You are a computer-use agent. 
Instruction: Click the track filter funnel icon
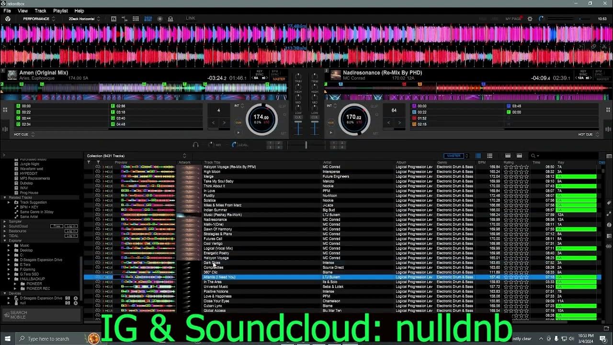(89, 162)
